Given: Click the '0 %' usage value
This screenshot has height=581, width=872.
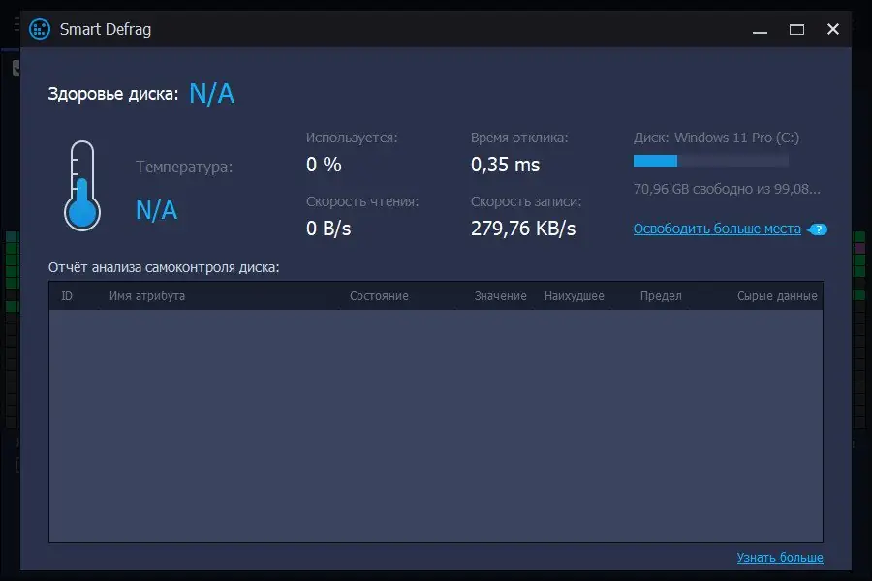Looking at the screenshot, I should pyautogui.click(x=324, y=165).
